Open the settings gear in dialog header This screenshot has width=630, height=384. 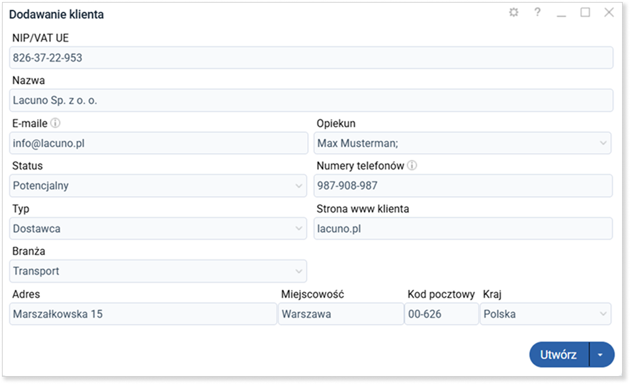coord(514,13)
